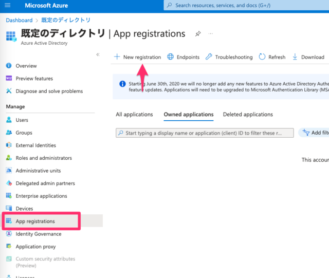
Task: Click the plus icon of New registration
Action: coord(117,57)
